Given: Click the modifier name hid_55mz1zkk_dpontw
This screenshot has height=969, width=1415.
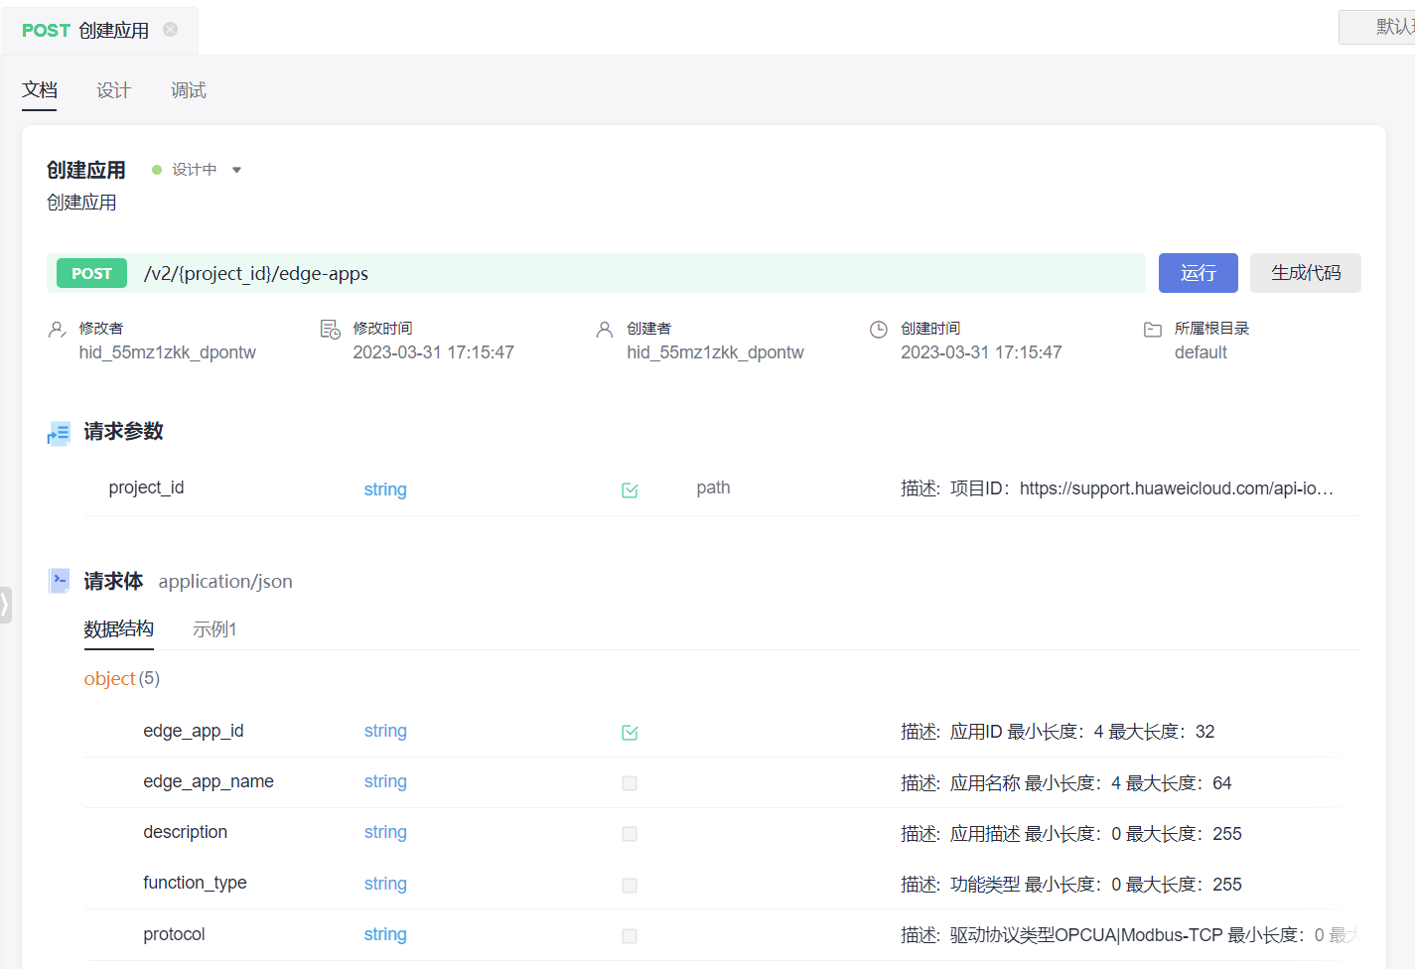Looking at the screenshot, I should (x=168, y=352).
